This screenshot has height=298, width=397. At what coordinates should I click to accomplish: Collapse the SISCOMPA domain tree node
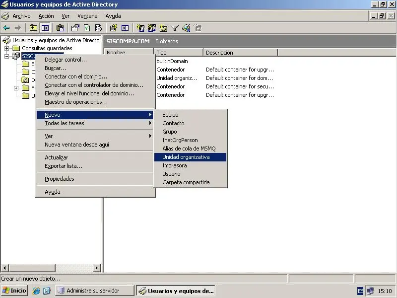(6, 56)
